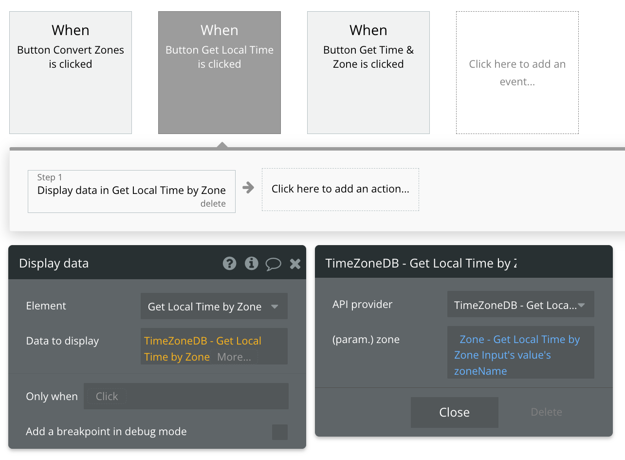Click the info icon in Display data header
The image size is (625, 460).
pyautogui.click(x=251, y=264)
